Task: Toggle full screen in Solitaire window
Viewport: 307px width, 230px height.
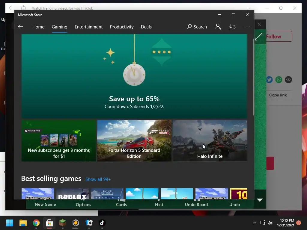Action: point(259,37)
